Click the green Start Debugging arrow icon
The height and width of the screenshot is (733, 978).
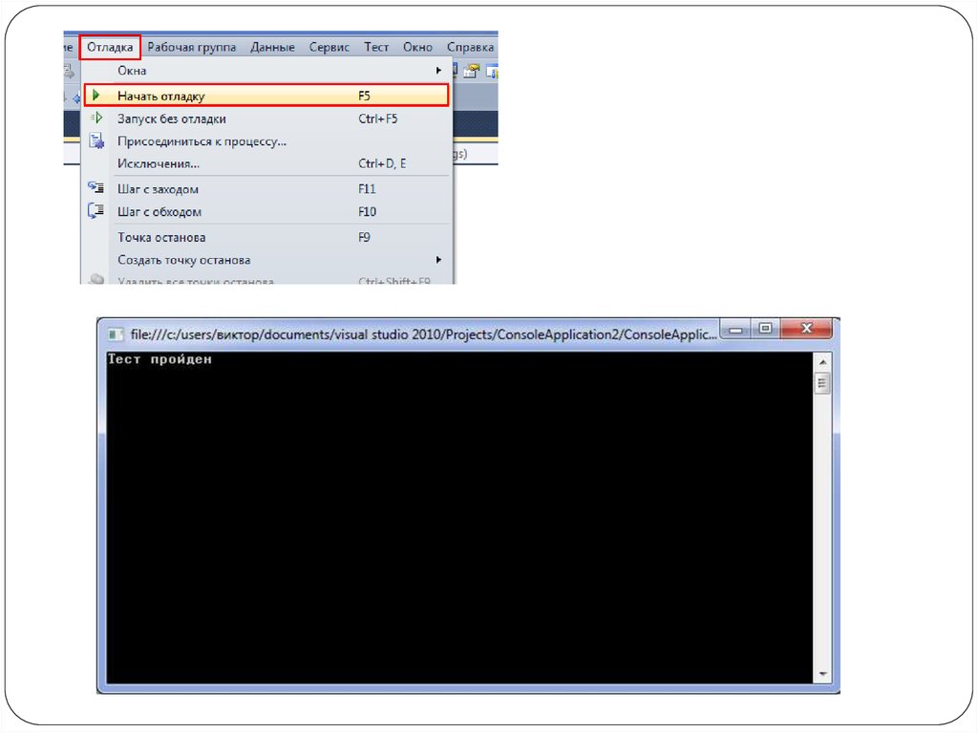(x=96, y=96)
